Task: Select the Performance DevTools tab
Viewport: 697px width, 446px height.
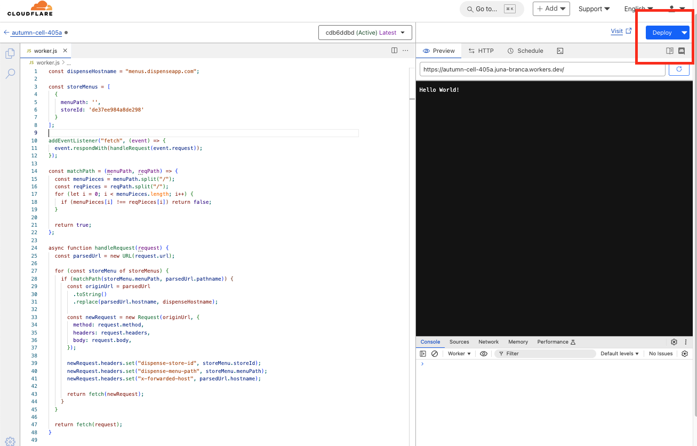Action: click(x=556, y=342)
